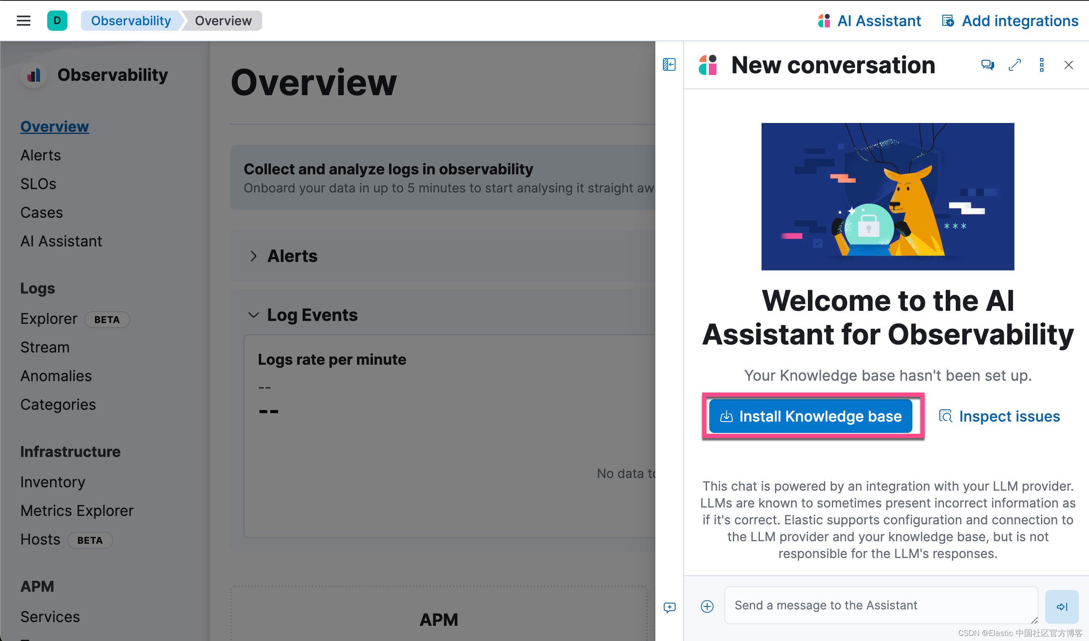Click the Overview breadcrumb
This screenshot has width=1089, height=641.
[223, 21]
